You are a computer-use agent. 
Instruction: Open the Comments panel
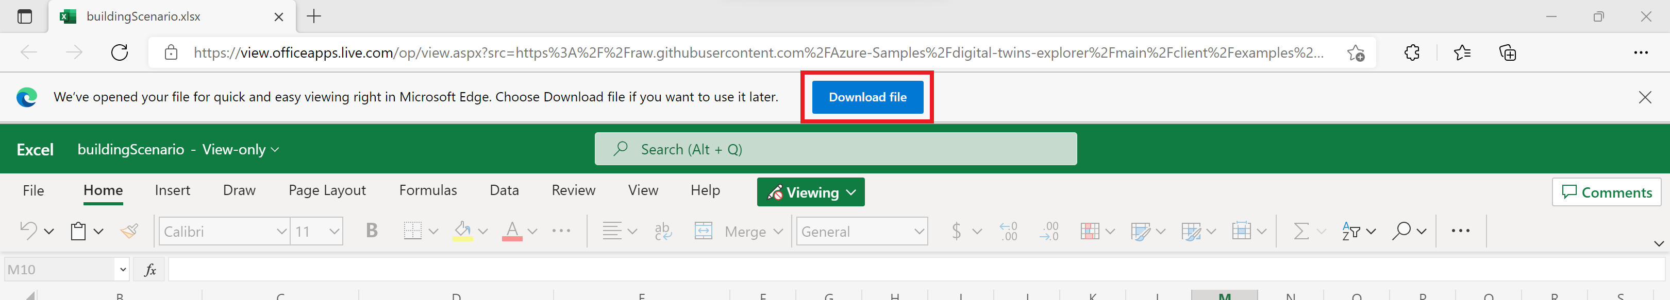click(1607, 192)
